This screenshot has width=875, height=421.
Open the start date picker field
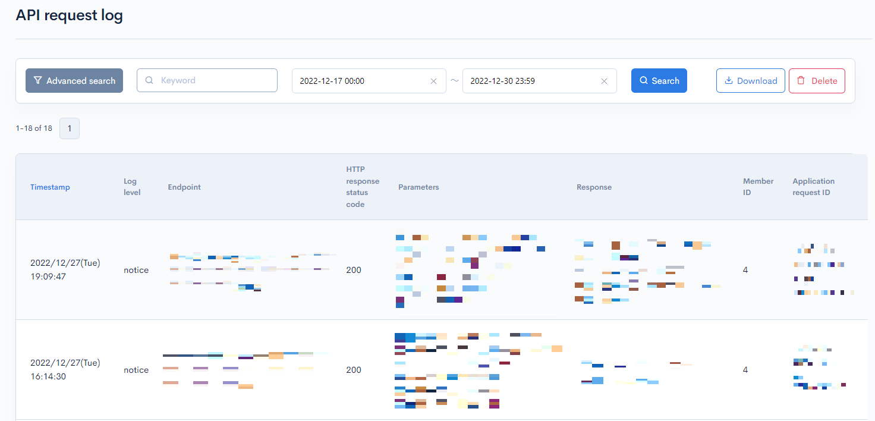click(x=360, y=81)
